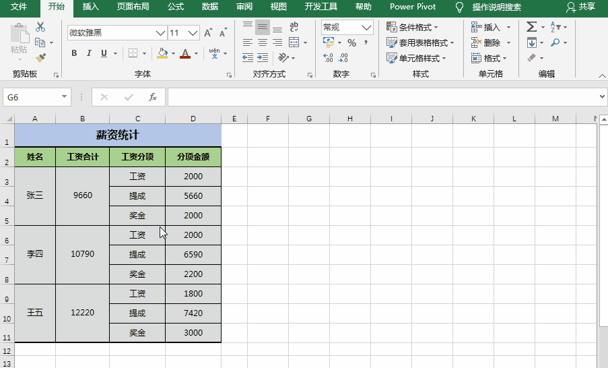Decrease indent icon

tap(248, 58)
